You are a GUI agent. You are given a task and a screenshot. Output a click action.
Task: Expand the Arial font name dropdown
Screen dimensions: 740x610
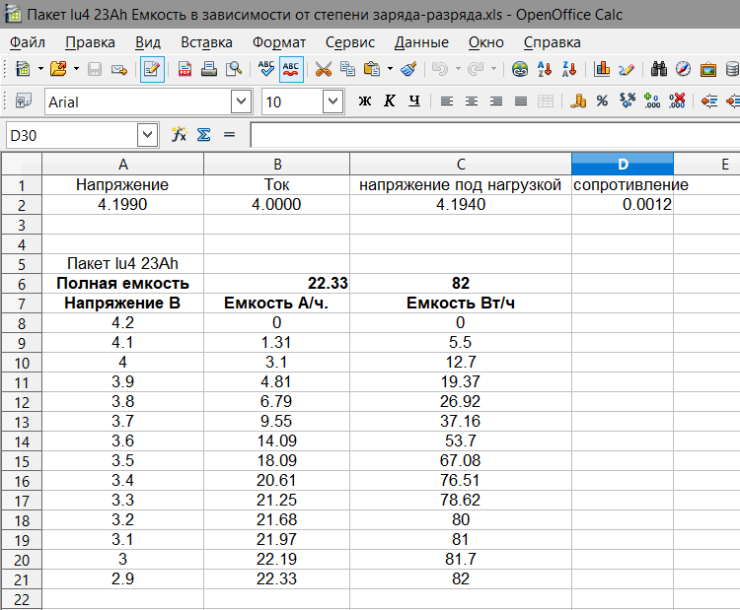tap(241, 102)
